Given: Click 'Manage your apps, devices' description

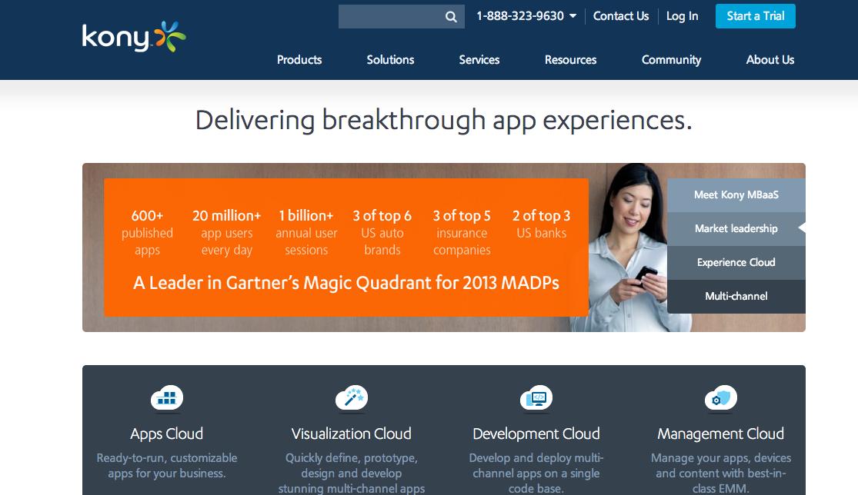Looking at the screenshot, I should (x=721, y=473).
